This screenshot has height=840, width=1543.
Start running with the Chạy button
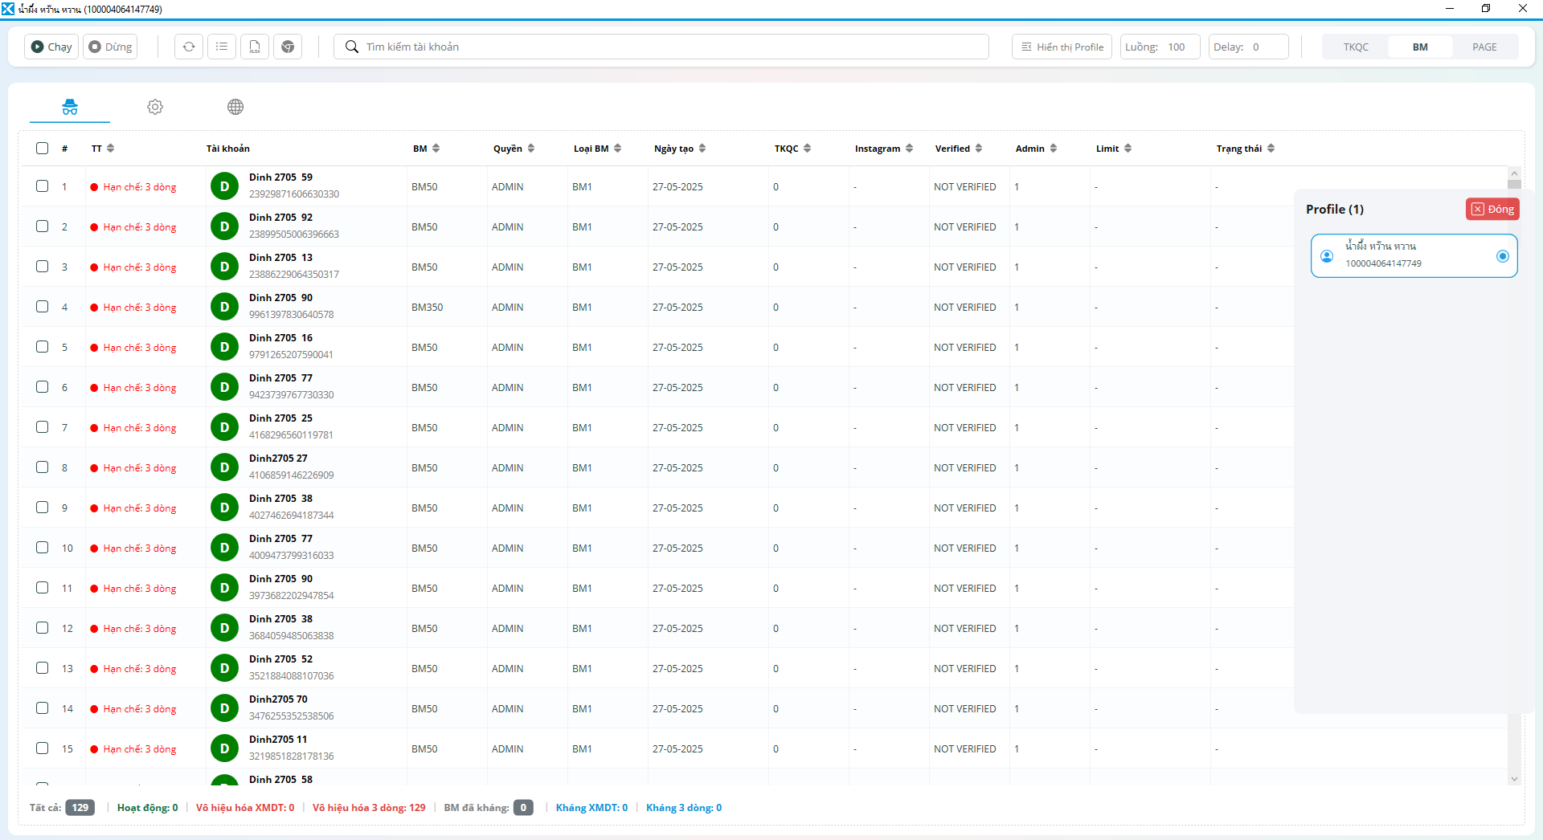51,47
